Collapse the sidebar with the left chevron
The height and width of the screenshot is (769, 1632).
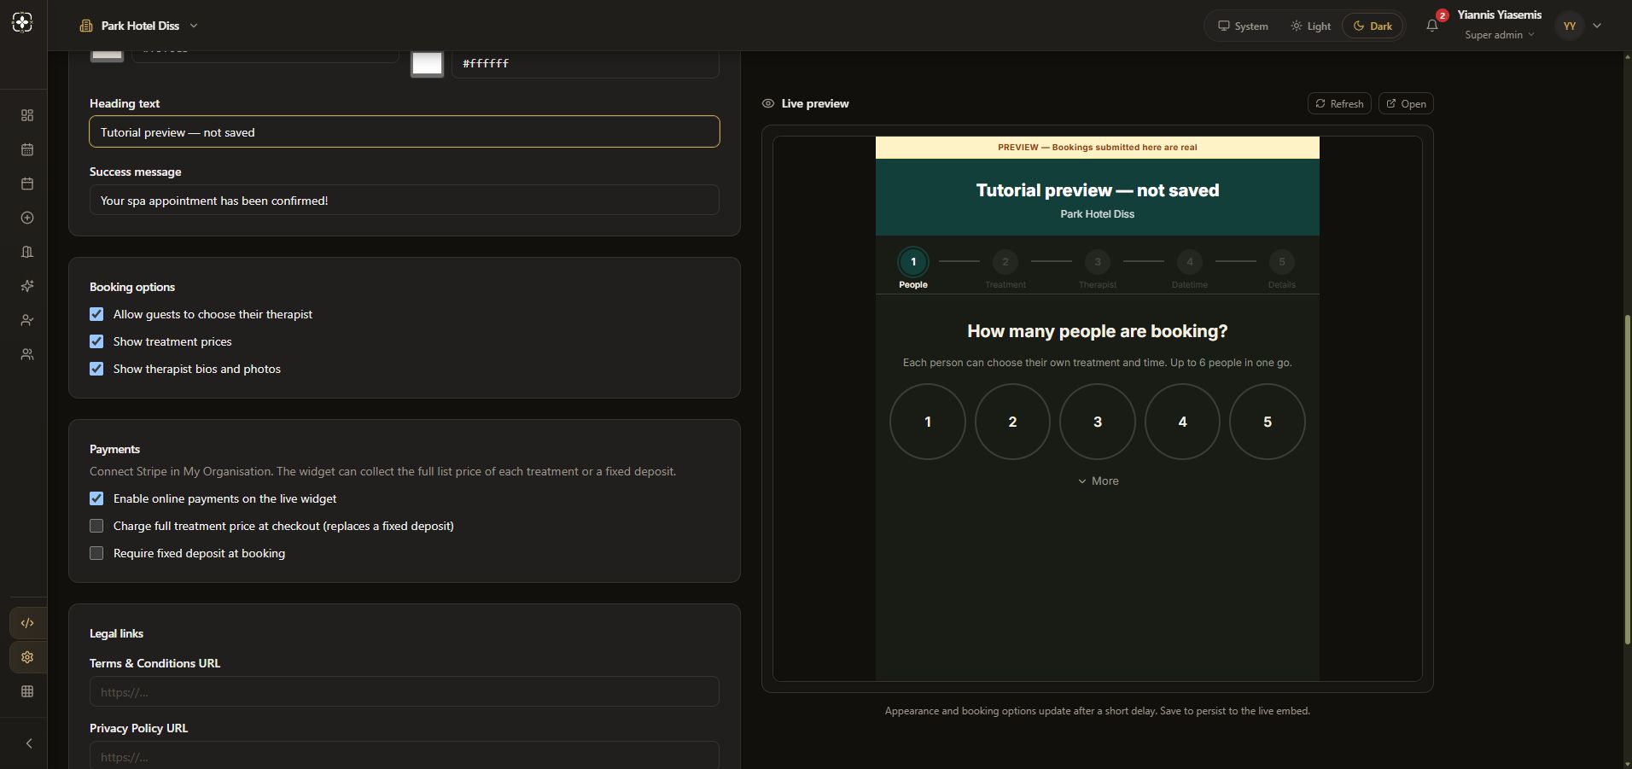pyautogui.click(x=29, y=743)
